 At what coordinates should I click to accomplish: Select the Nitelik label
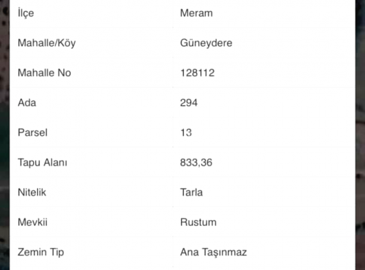coord(32,192)
